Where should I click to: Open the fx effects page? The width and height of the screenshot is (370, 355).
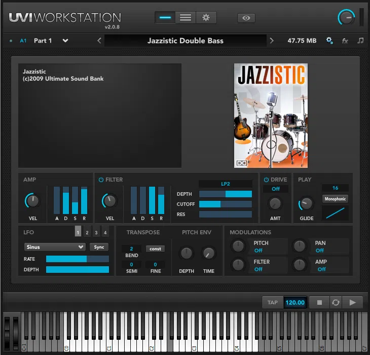[x=345, y=41]
